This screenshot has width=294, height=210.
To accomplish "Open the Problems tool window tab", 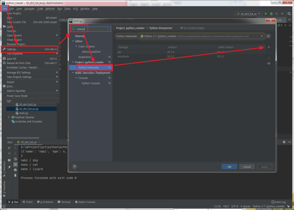I will pyautogui.click(x=45, y=202).
